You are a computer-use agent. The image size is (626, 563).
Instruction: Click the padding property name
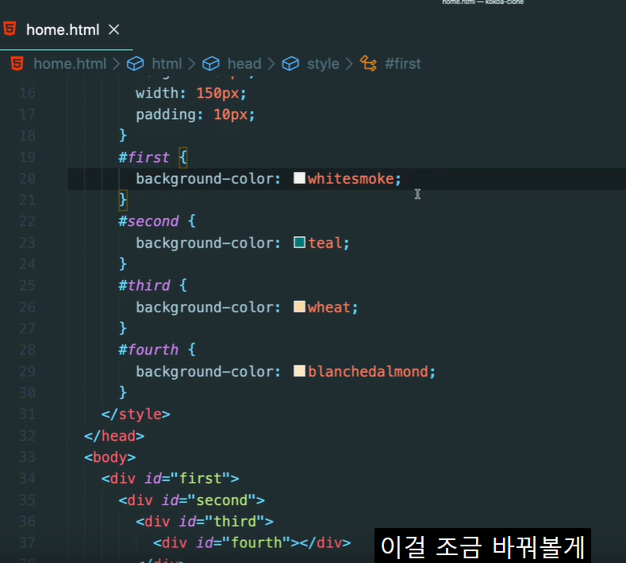tap(165, 115)
